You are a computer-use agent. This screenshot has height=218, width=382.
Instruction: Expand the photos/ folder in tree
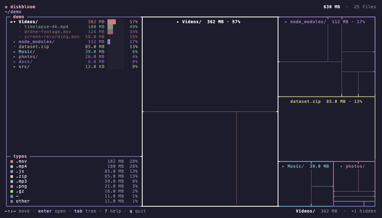pyautogui.click(x=15, y=57)
